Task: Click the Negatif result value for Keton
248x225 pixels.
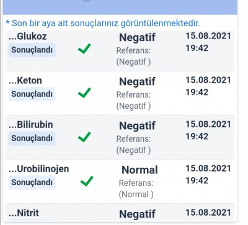Action: pyautogui.click(x=137, y=82)
